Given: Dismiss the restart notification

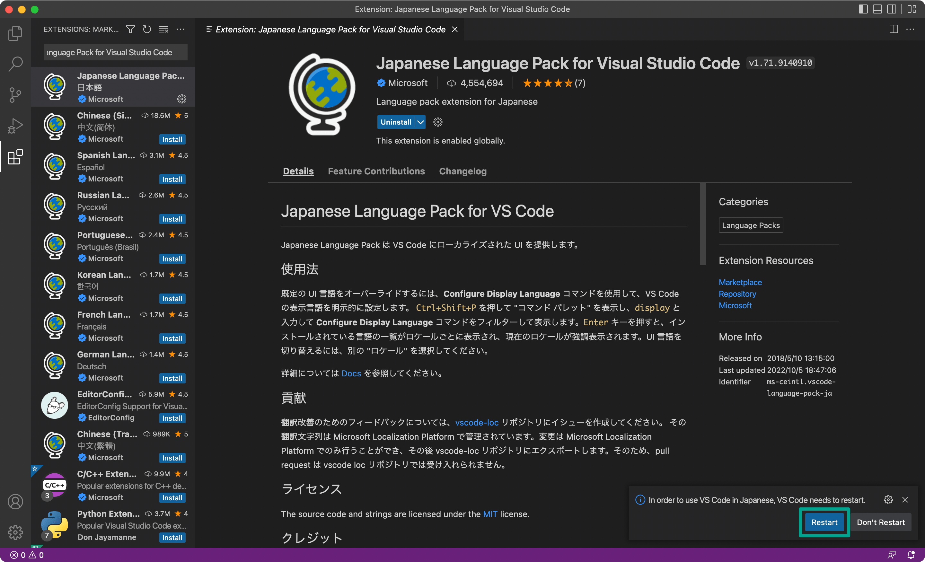Looking at the screenshot, I should pyautogui.click(x=905, y=500).
